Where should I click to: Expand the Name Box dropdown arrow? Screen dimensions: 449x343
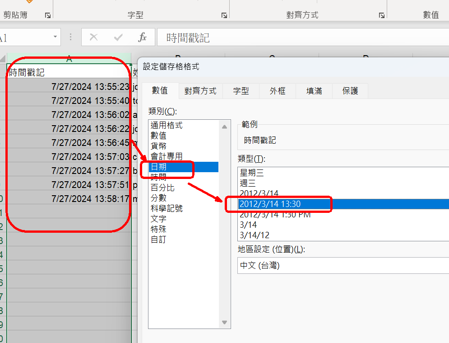pyautogui.click(x=56, y=37)
